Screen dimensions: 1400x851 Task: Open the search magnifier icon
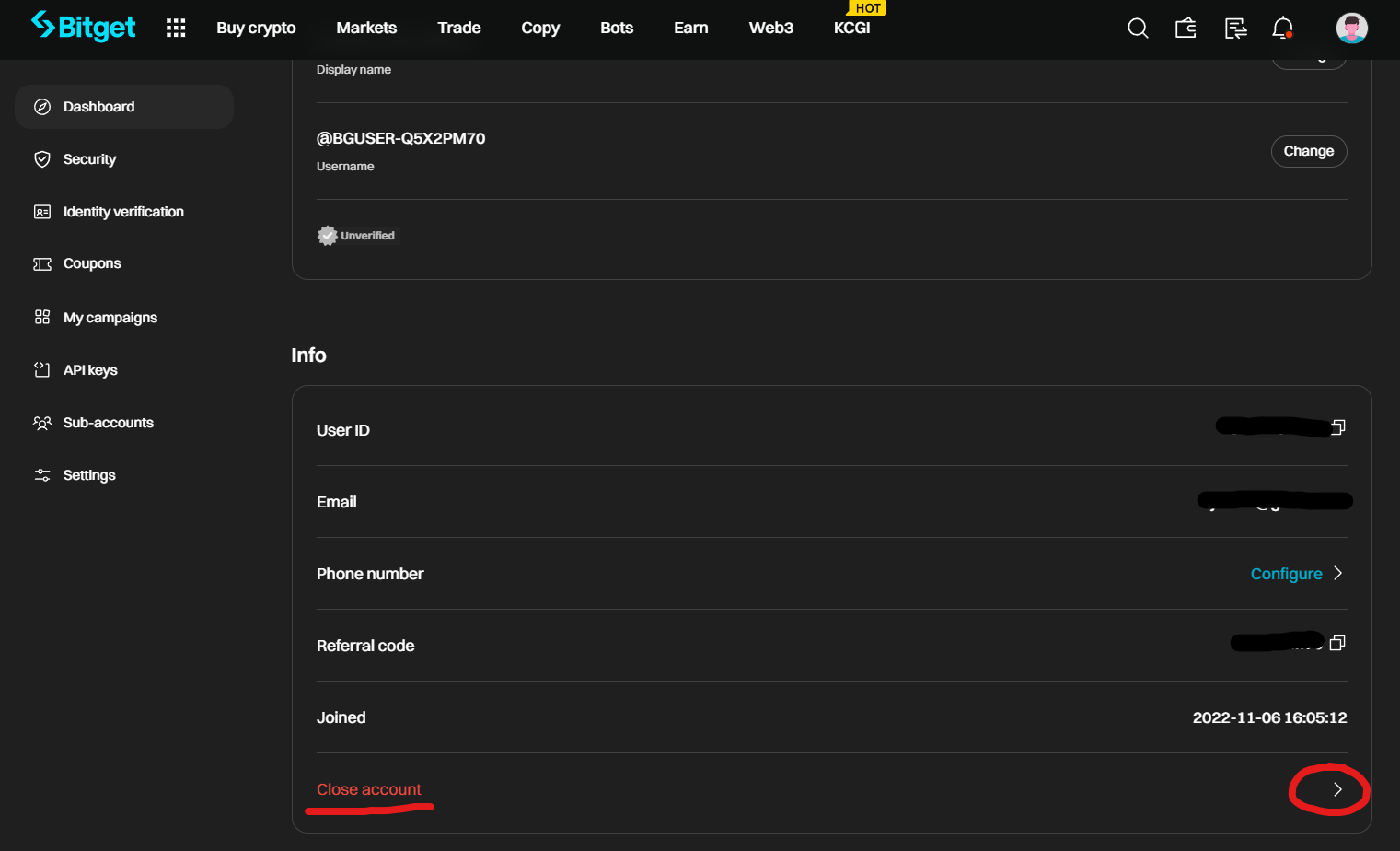click(1138, 29)
